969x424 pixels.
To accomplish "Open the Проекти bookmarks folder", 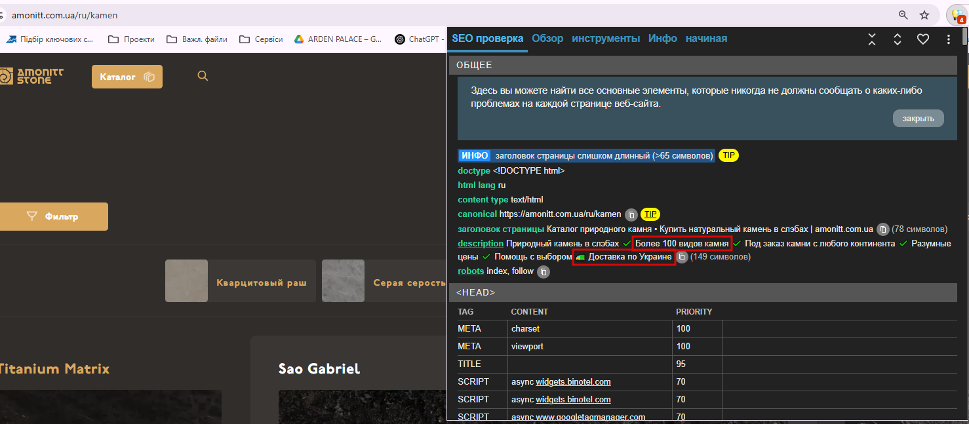I will tap(131, 39).
